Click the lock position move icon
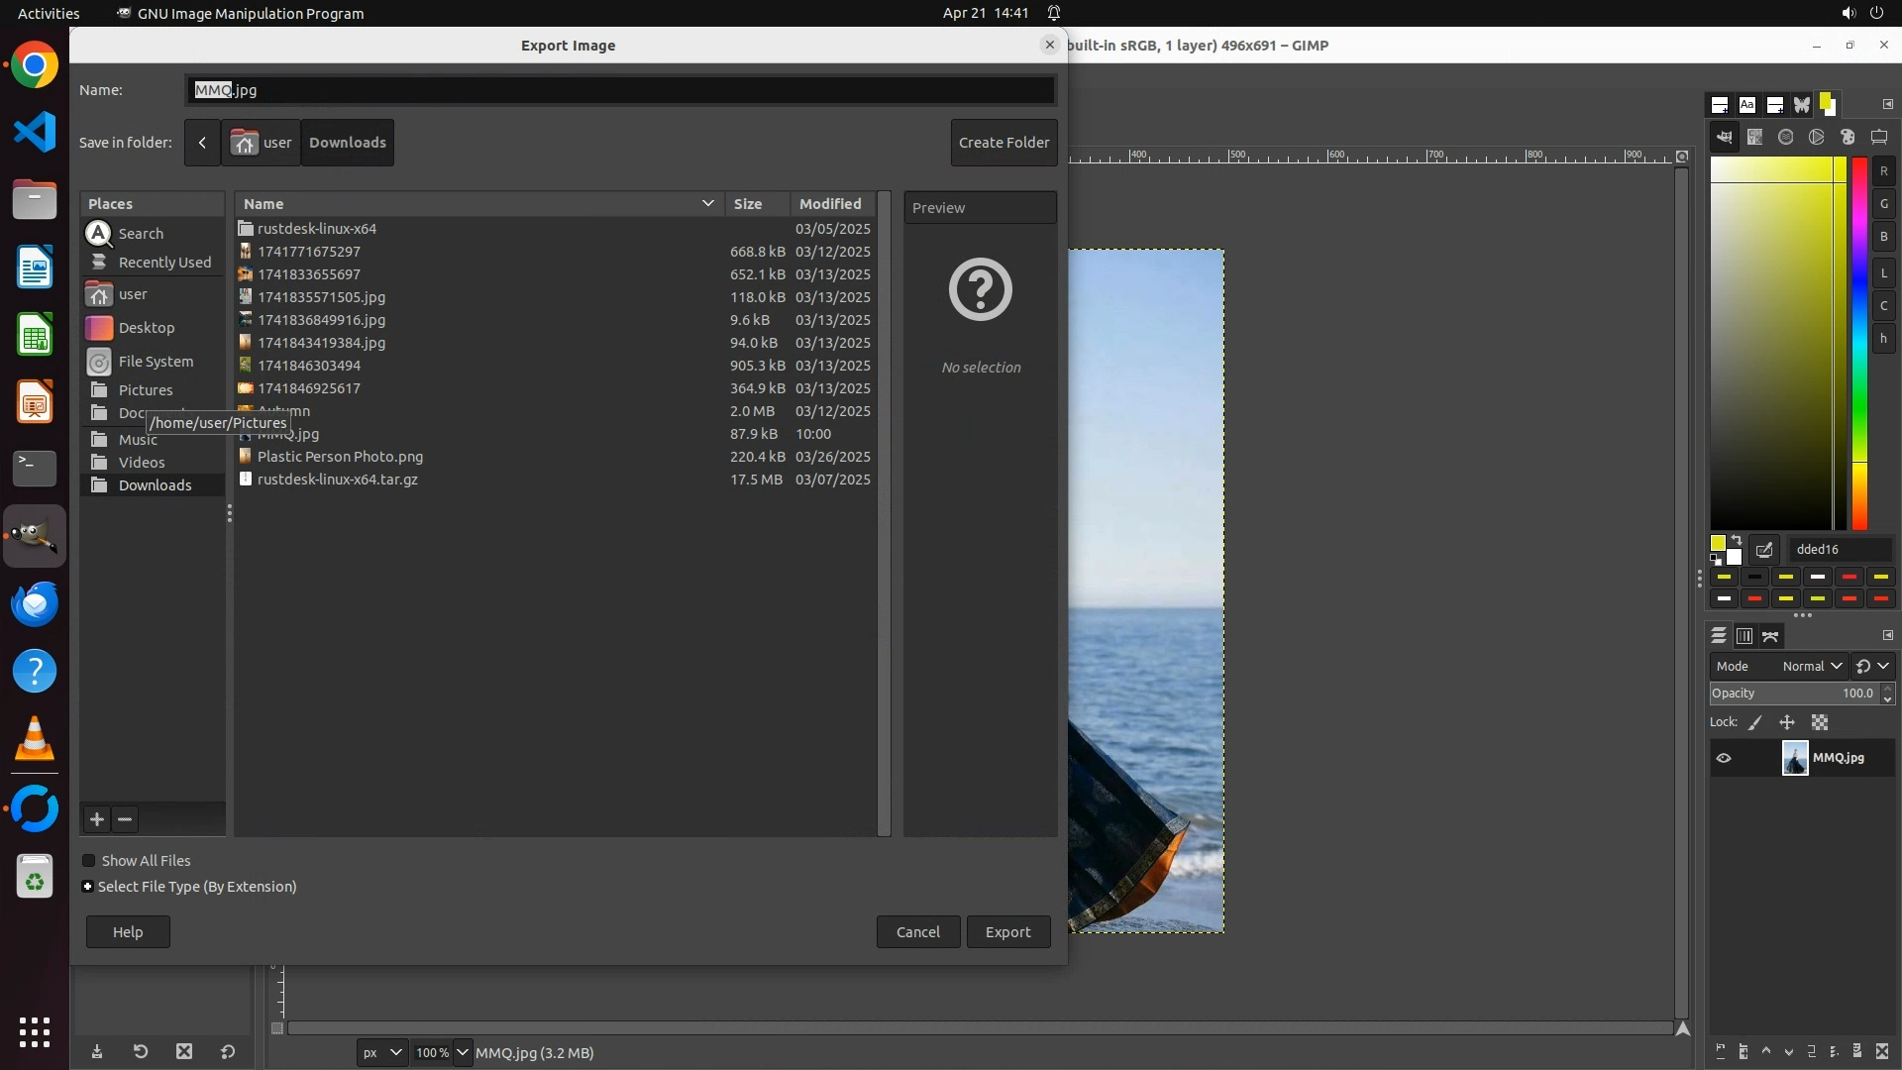Viewport: 1902px width, 1070px height. pos(1787,723)
